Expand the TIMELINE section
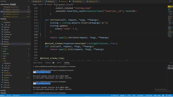This screenshot has height=97, width=173. [3, 93]
